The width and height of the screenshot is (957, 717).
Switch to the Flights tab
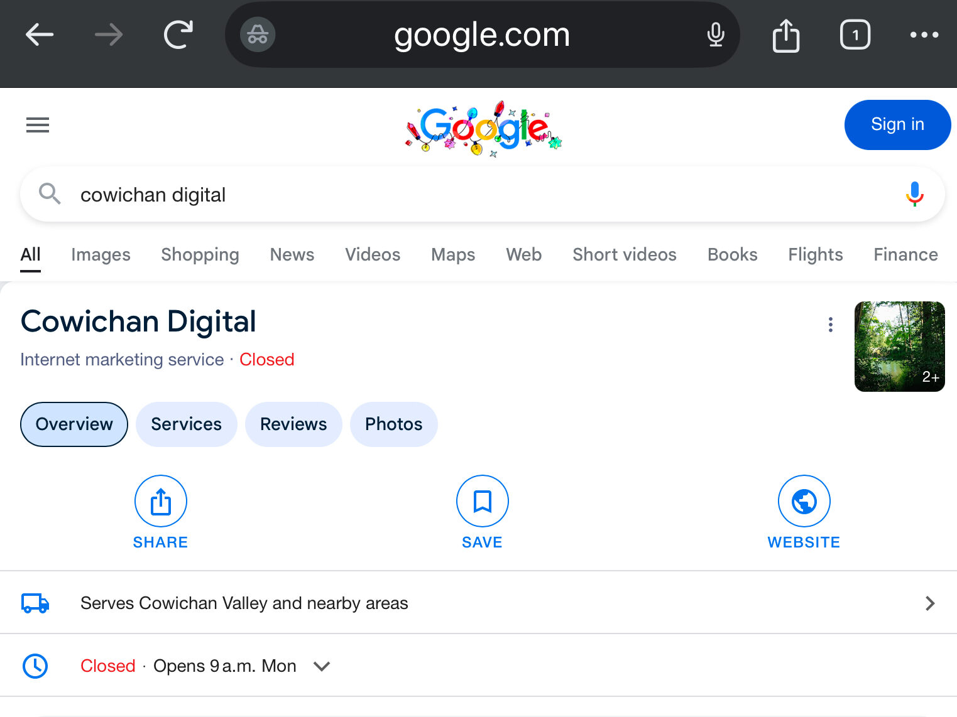pyautogui.click(x=816, y=254)
